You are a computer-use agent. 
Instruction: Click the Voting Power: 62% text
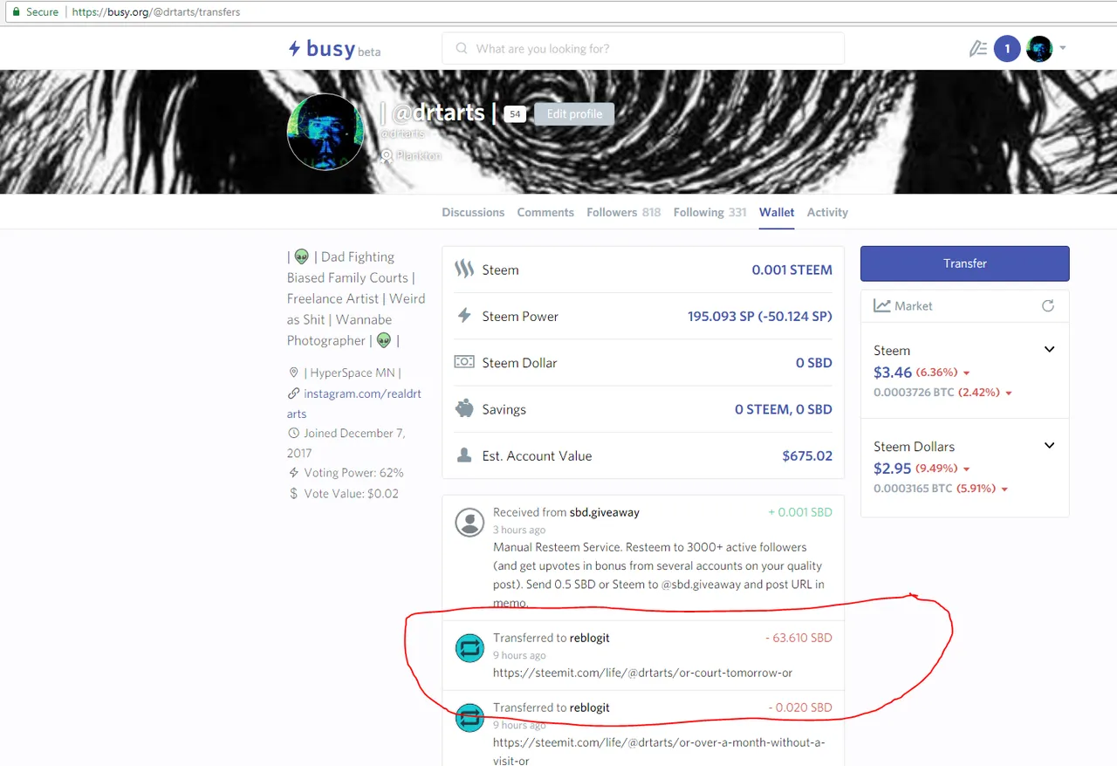click(x=353, y=473)
